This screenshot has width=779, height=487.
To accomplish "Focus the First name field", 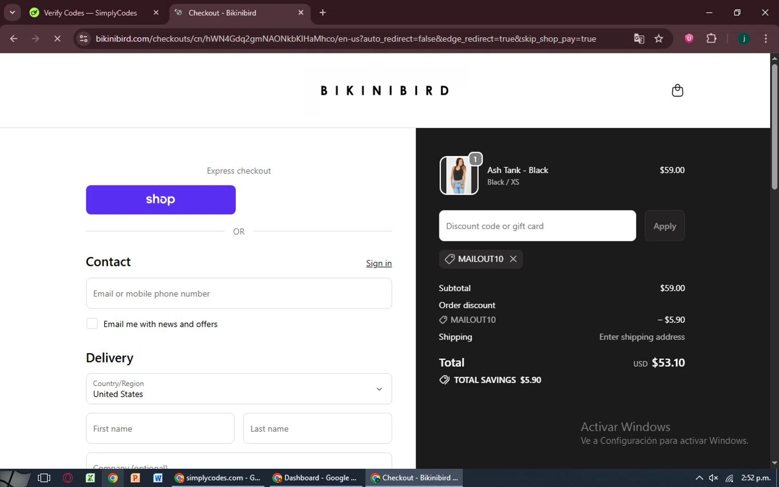I will (160, 428).
